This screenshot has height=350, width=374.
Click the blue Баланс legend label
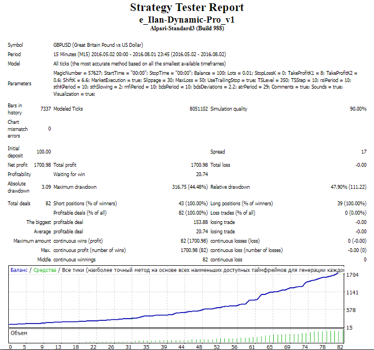pyautogui.click(x=20, y=271)
